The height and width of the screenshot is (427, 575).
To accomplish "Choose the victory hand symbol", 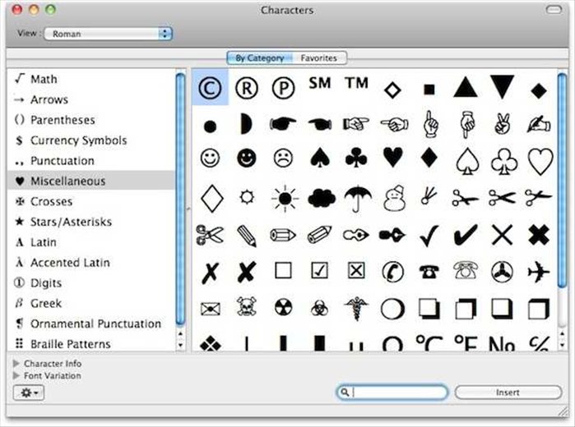I will coord(502,125).
